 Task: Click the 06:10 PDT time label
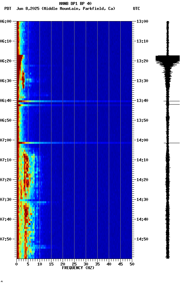coord(6,41)
